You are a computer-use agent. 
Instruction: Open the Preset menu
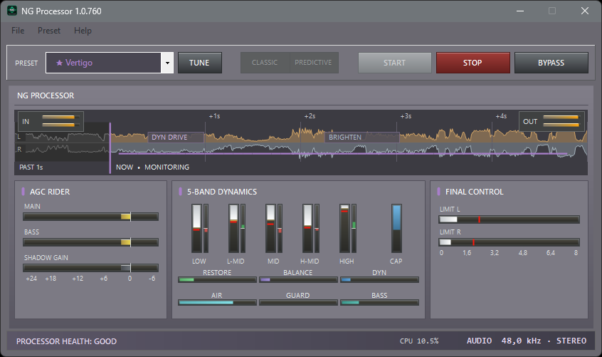point(49,31)
